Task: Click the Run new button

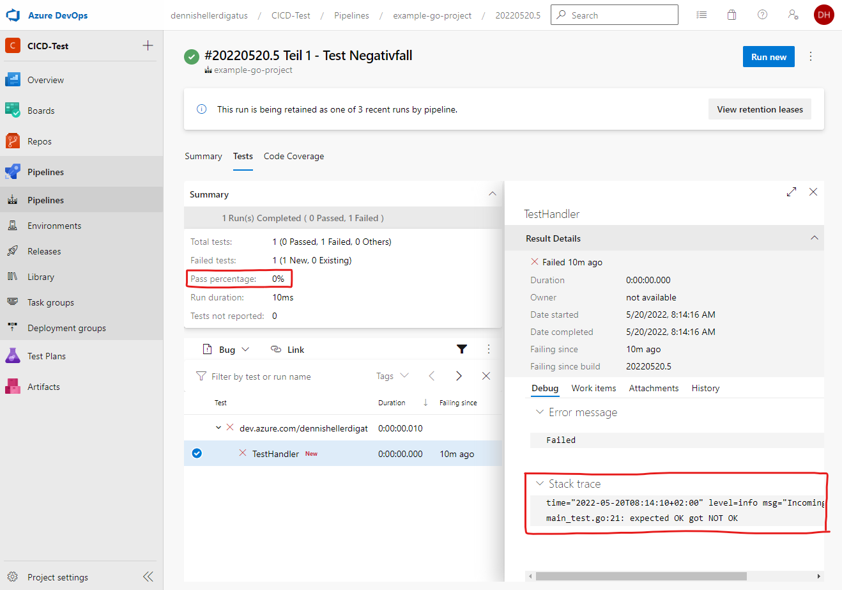Action: click(x=769, y=56)
